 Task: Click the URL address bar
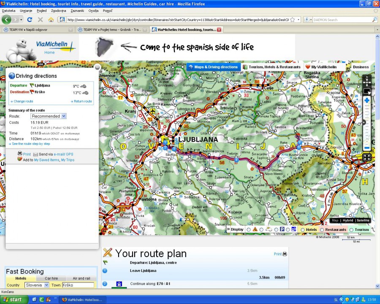(x=178, y=20)
